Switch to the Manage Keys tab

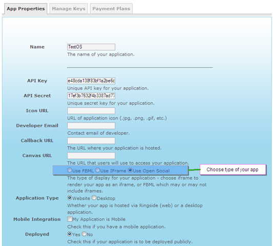click(x=69, y=9)
